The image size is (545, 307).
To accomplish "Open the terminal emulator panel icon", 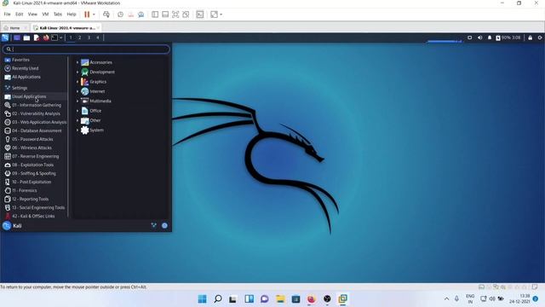I will coord(54,38).
